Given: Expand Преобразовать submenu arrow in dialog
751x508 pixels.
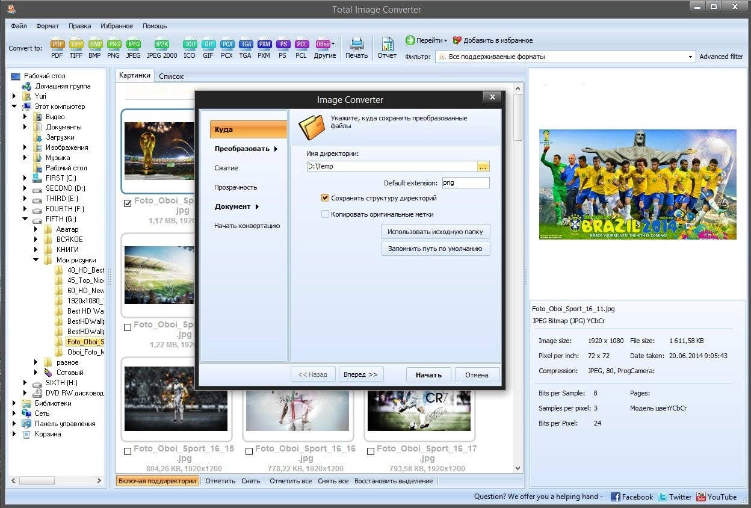Looking at the screenshot, I should (276, 149).
